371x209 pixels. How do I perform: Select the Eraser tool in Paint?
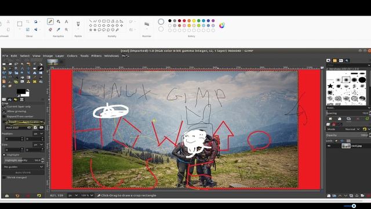[x=50, y=30]
